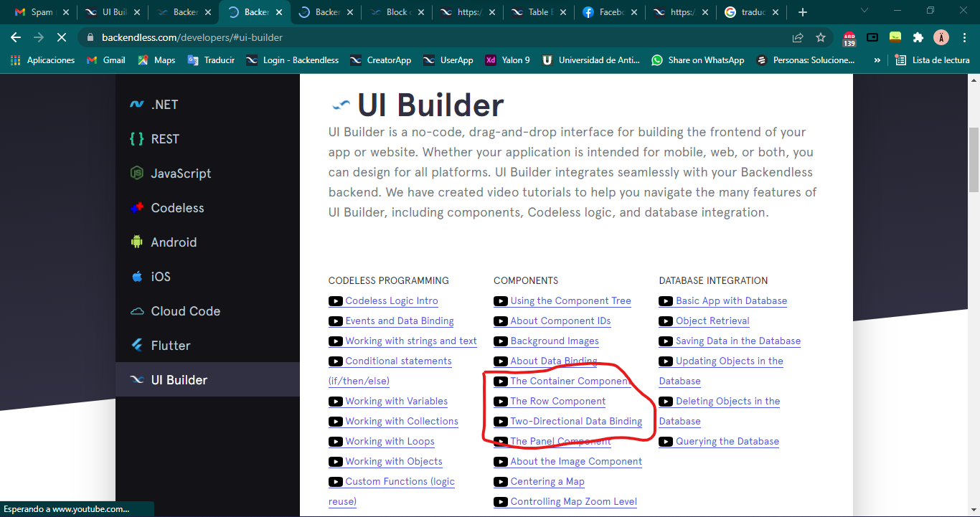Open About the Image Component link
This screenshot has height=517, width=980.
(576, 462)
